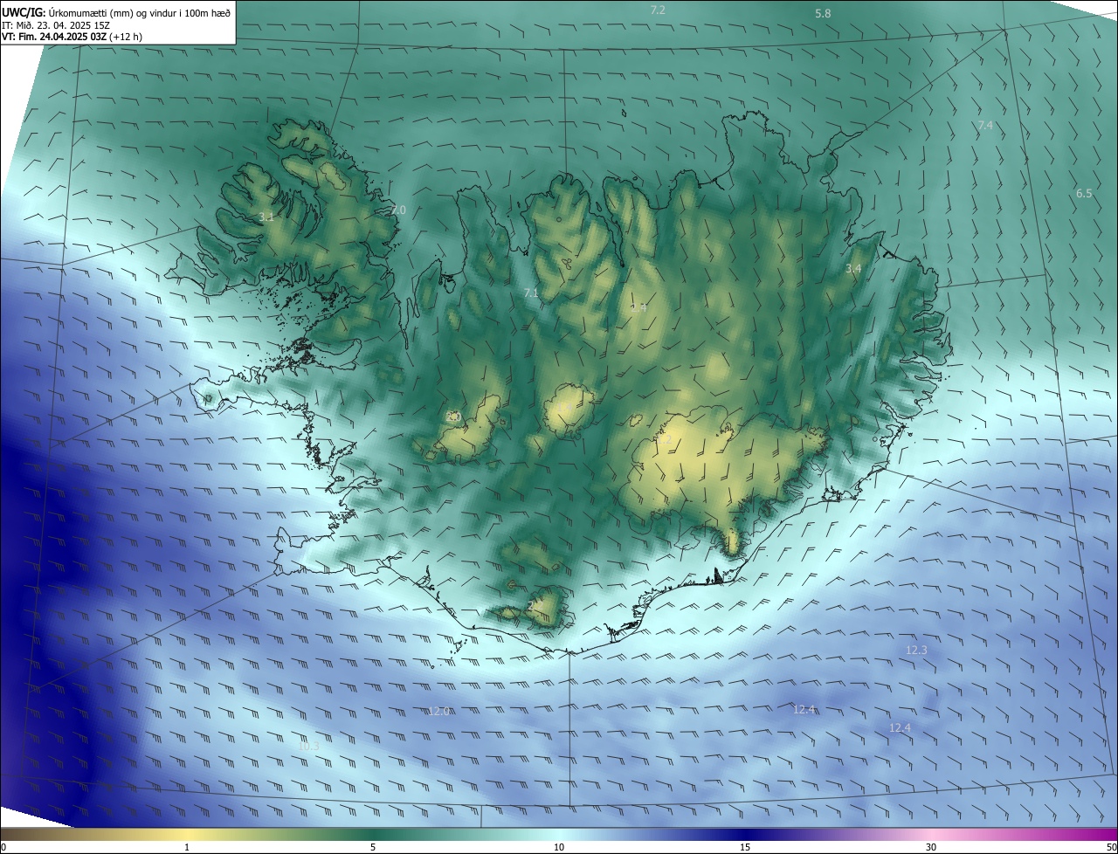The image size is (1118, 854).
Task: Click the 3.4 value label
Action: (x=853, y=269)
